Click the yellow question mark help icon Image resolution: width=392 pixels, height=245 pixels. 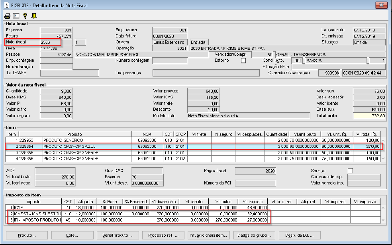[25, 16]
